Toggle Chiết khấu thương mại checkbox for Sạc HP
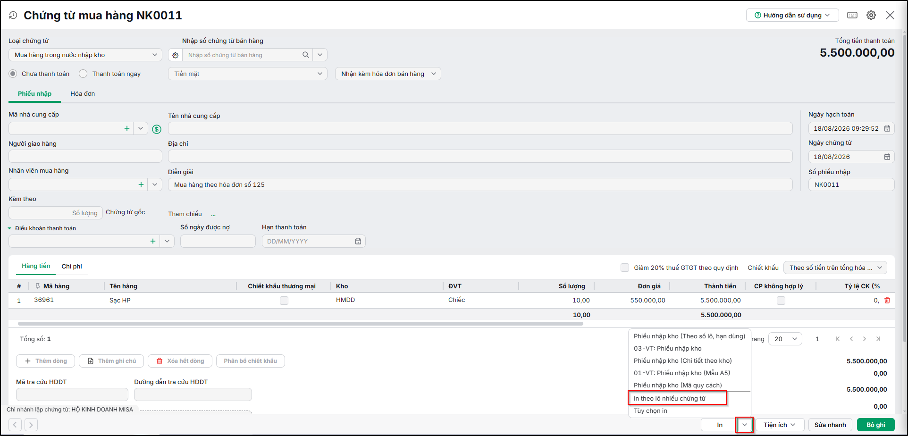908x436 pixels. (284, 300)
